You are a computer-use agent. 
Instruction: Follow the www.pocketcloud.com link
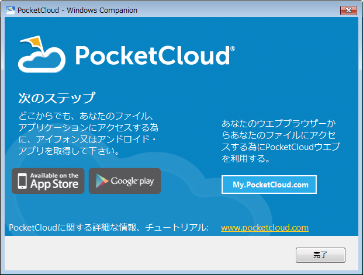[x=265, y=228]
